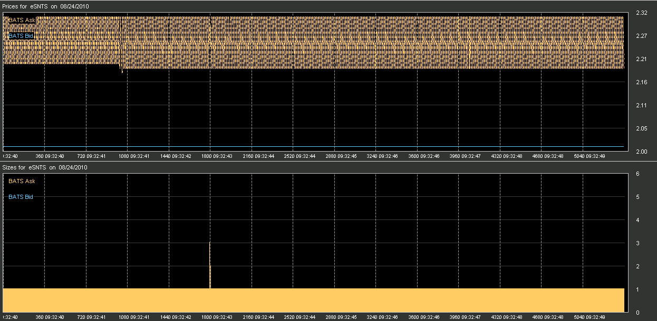Click '2880 09:32:45' under the Prices chart
The width and height of the screenshot is (657, 321).
tap(341, 156)
